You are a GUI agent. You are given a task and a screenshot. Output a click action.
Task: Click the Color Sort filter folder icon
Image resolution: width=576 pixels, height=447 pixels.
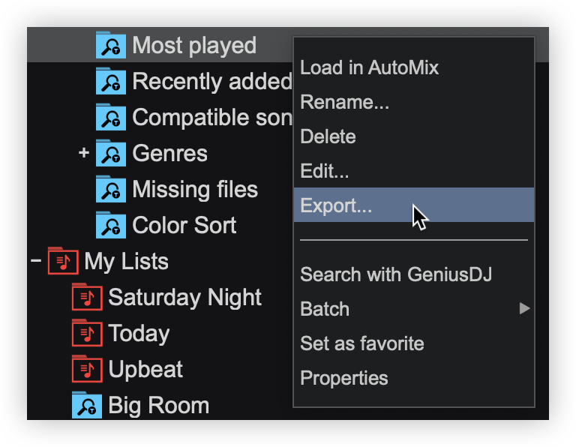point(110,226)
